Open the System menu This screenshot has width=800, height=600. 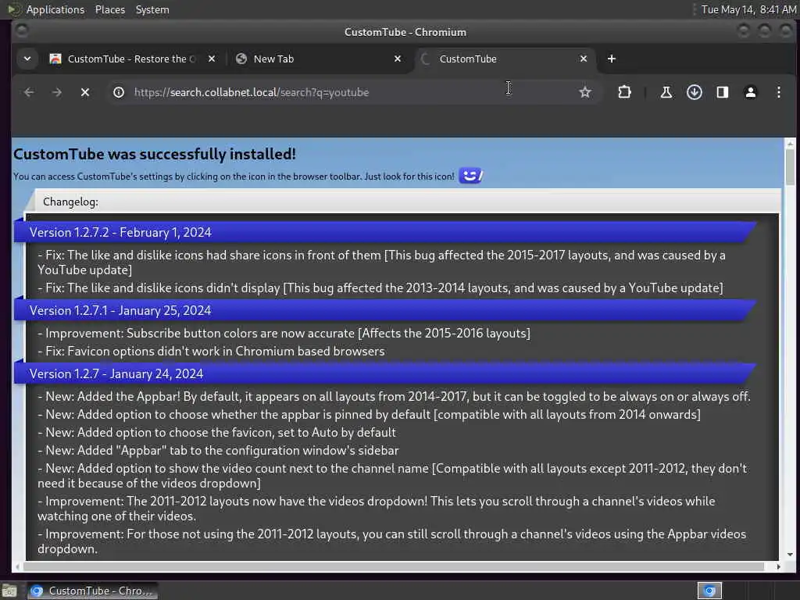click(152, 9)
